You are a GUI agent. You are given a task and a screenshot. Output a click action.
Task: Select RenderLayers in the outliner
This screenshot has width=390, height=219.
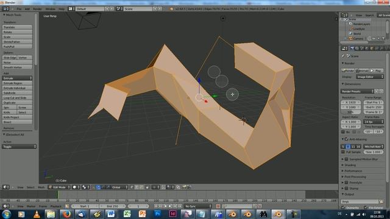pyautogui.click(x=361, y=24)
